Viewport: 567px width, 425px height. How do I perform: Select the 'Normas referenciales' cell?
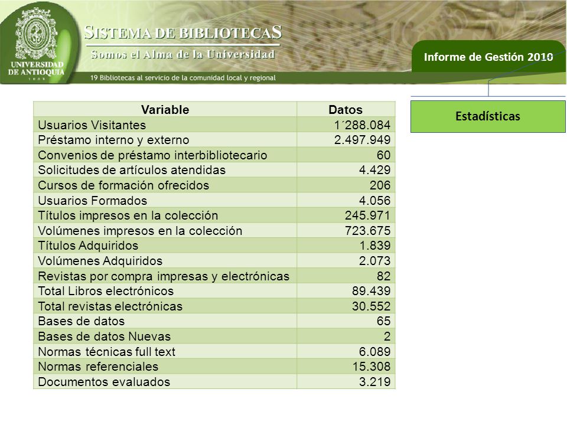coord(165,367)
